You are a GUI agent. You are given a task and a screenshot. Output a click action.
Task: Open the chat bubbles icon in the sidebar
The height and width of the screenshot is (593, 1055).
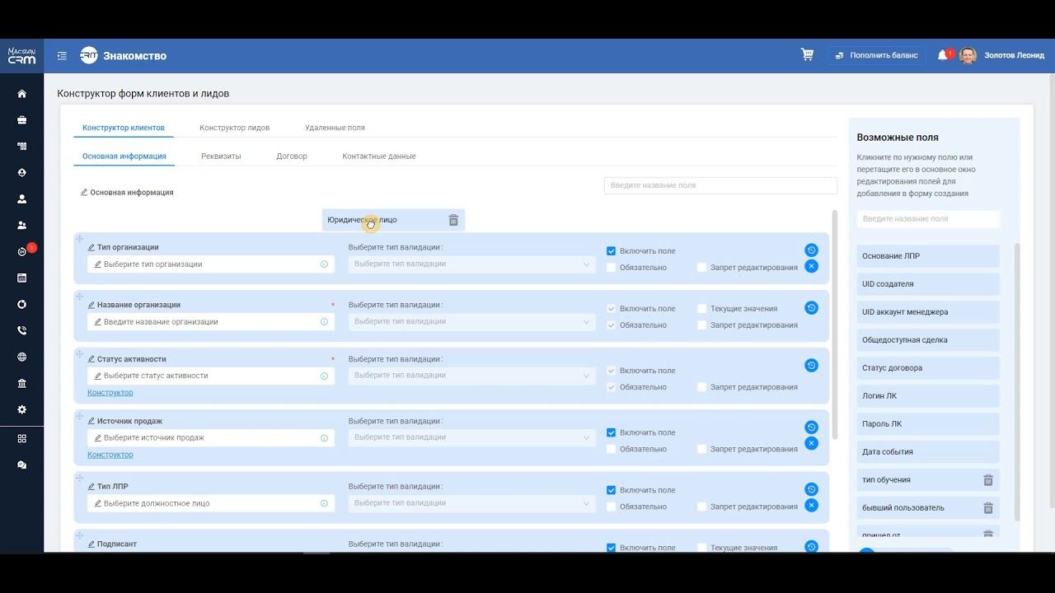pyautogui.click(x=21, y=465)
